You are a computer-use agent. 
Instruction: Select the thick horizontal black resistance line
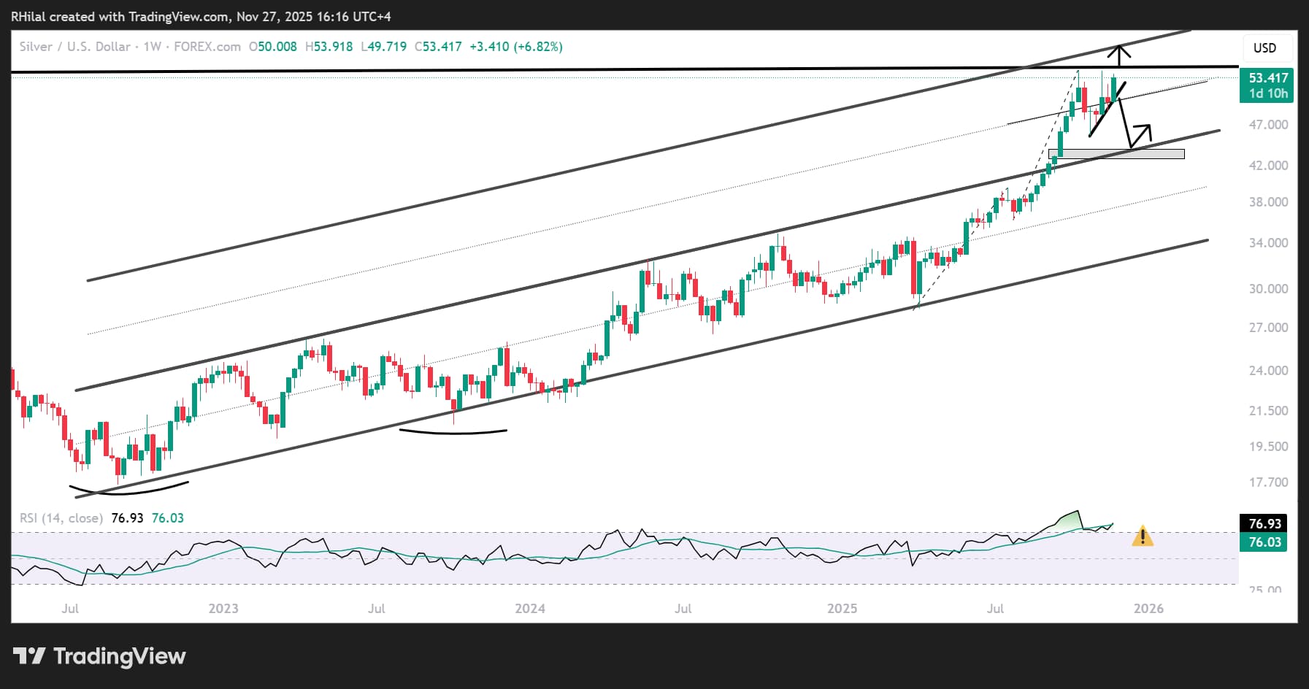(511, 70)
